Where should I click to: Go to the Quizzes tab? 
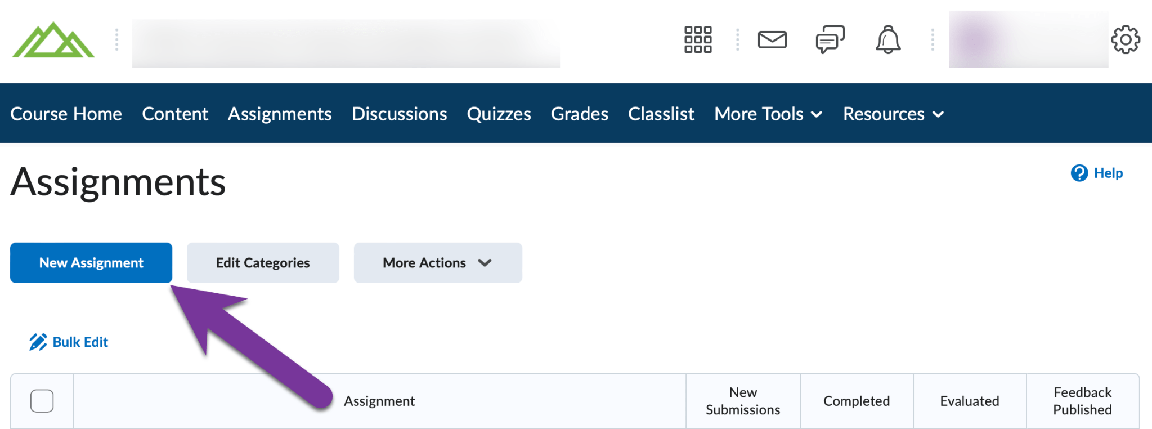(499, 114)
